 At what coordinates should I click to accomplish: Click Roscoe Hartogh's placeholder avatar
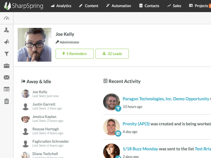click(26, 131)
